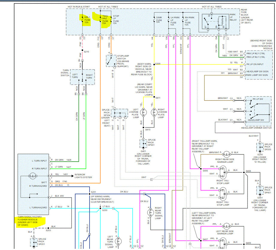The image size is (276, 250).
Task: Select the LT BLU 14 wire label
Action: pos(62,207)
